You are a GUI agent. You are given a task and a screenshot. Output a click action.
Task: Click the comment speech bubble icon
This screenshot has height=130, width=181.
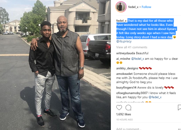pos(128,107)
